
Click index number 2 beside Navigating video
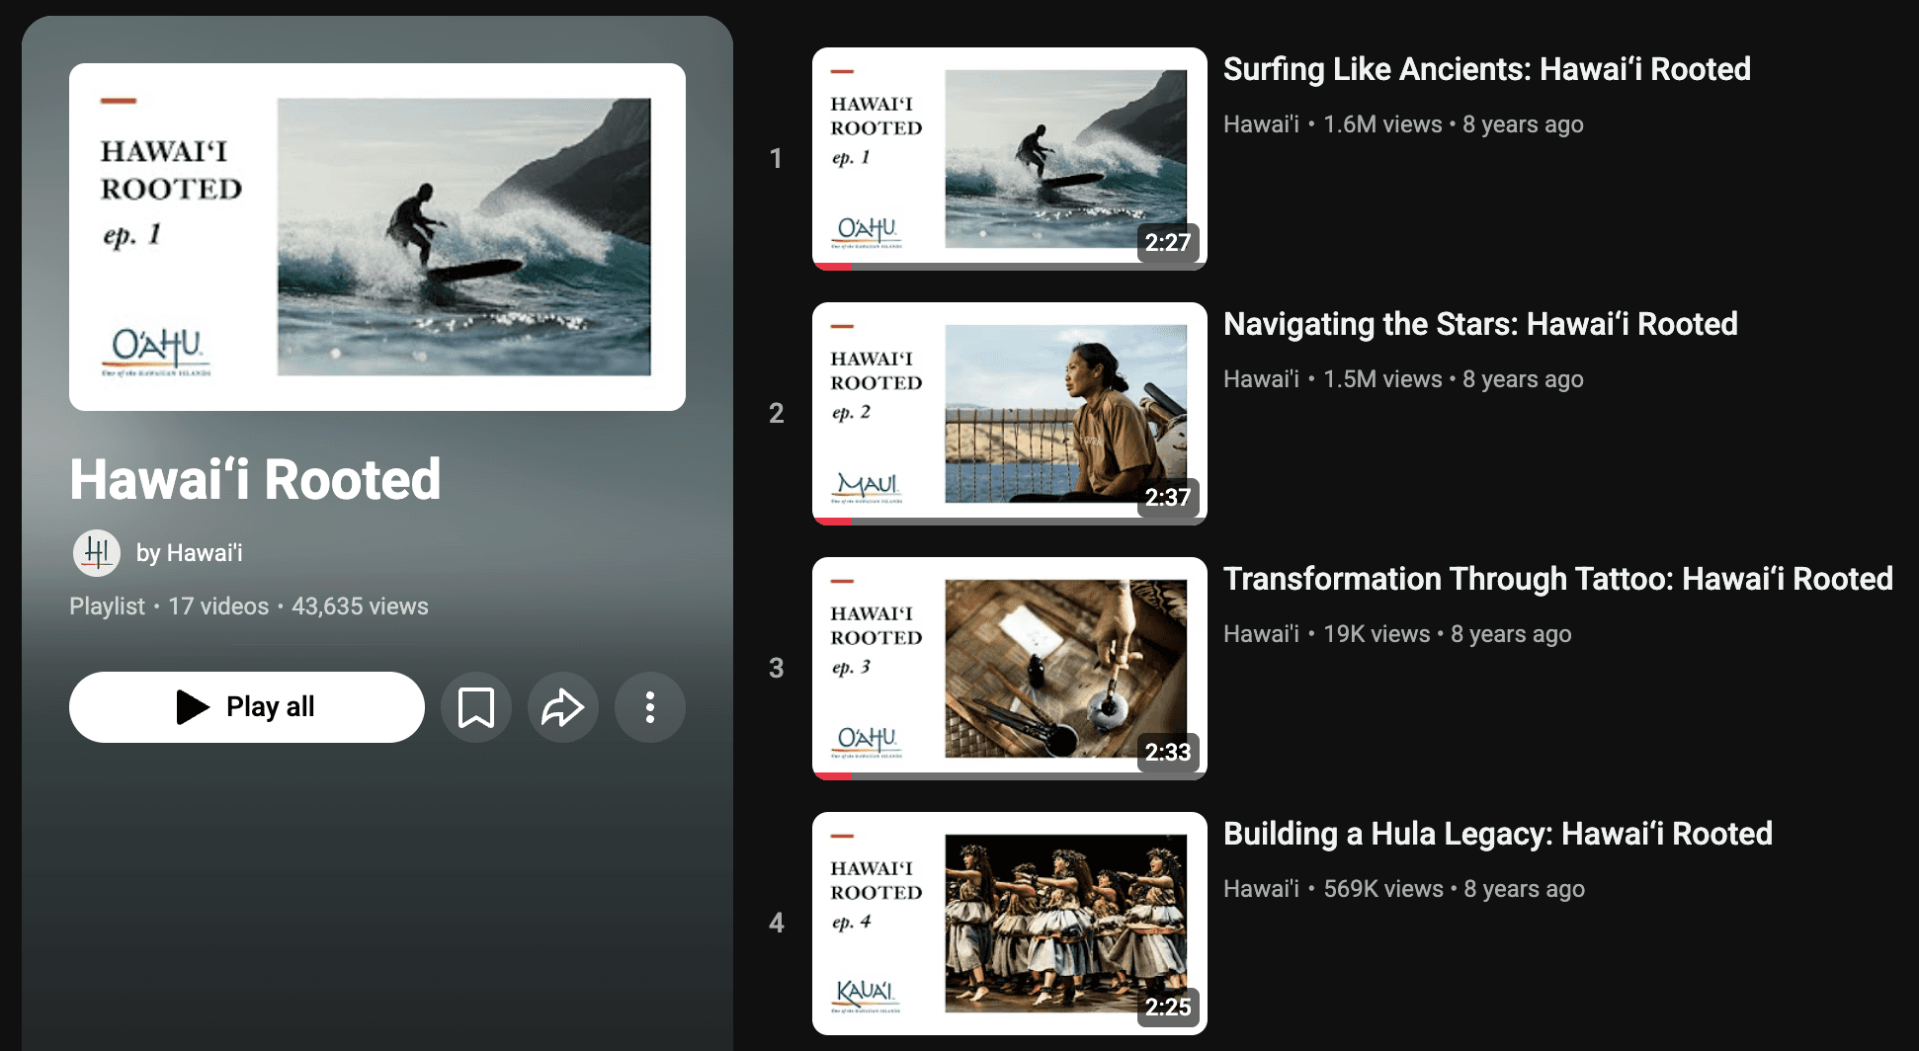[777, 413]
